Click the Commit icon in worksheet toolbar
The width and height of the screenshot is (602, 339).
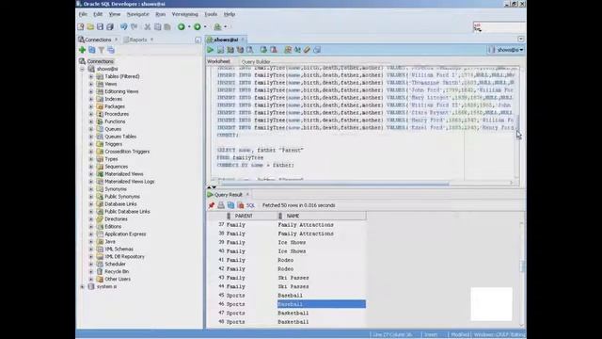click(263, 50)
